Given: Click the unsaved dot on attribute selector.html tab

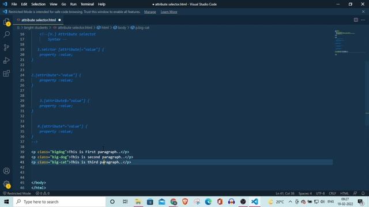Looking at the screenshot, I should (59, 20).
